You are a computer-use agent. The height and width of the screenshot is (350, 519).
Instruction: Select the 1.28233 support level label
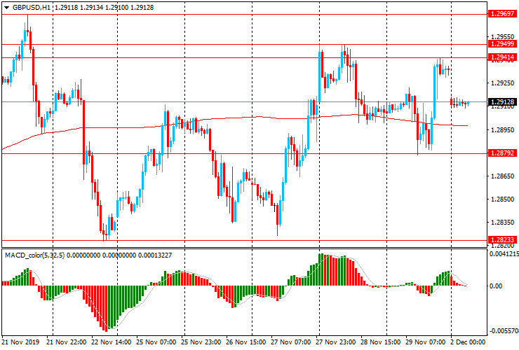coord(502,240)
